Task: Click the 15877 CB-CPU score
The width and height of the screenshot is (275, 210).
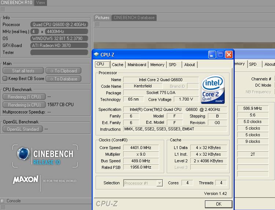Action: pos(60,105)
